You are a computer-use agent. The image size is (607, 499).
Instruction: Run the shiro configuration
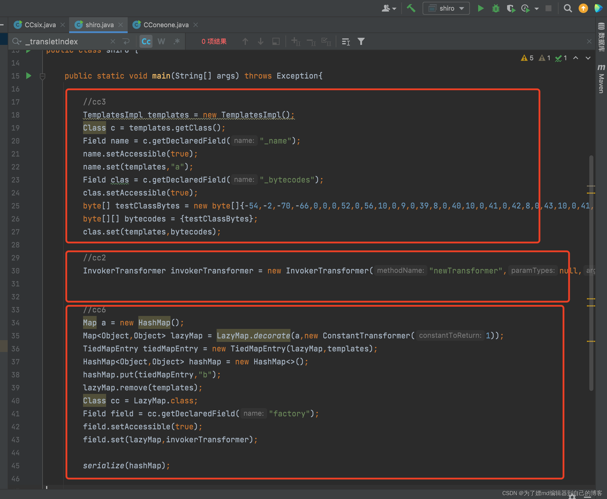(x=481, y=8)
